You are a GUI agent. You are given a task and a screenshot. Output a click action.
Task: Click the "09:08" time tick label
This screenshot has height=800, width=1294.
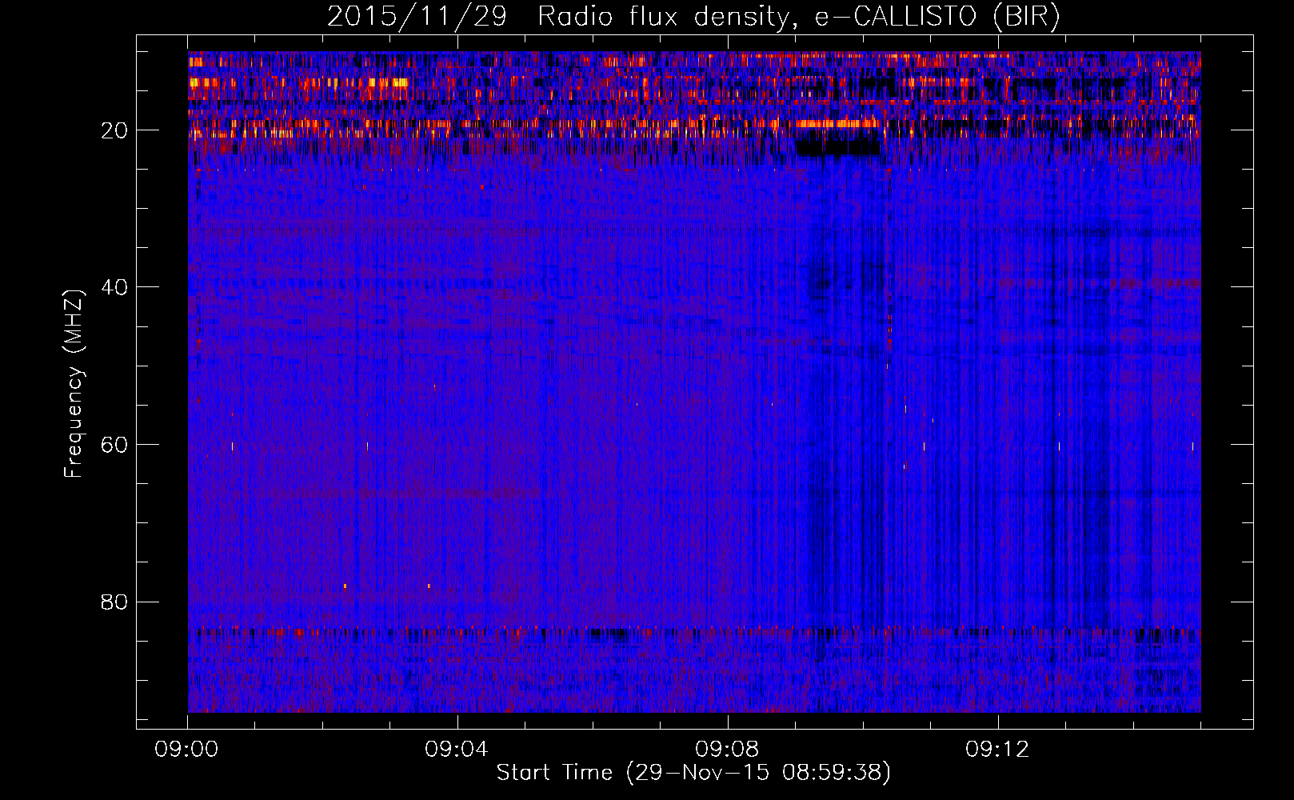(x=728, y=750)
